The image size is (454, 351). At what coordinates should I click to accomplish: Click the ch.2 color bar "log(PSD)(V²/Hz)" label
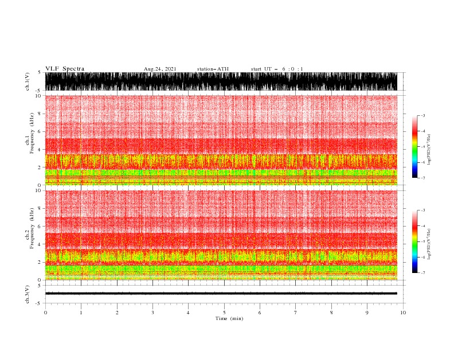pos(429,244)
